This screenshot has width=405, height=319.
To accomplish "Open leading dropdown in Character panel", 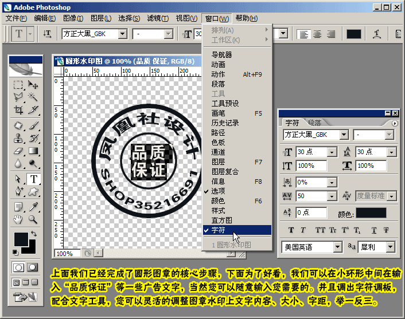I will pos(391,152).
